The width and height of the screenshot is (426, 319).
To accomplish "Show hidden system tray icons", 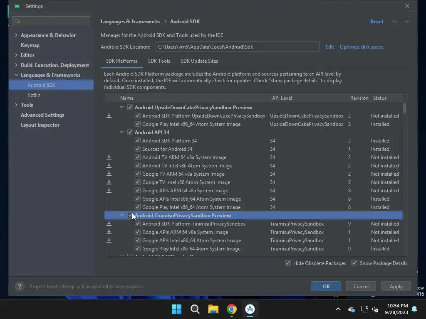I will tap(338, 309).
